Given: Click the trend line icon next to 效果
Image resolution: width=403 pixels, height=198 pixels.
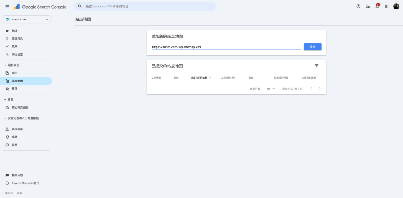Looking at the screenshot, I should [x=7, y=46].
